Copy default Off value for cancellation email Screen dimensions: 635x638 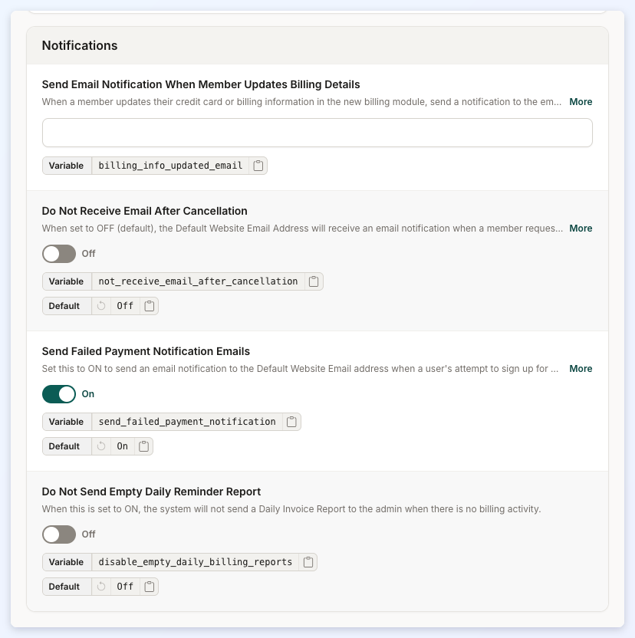[150, 306]
